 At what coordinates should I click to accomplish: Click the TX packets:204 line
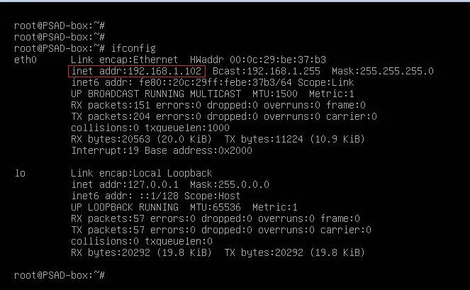(x=224, y=117)
